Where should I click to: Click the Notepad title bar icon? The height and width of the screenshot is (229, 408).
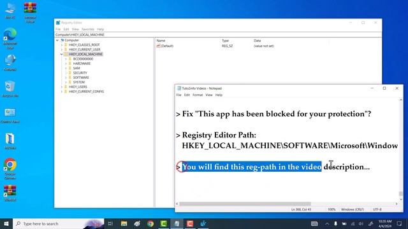tap(178, 88)
